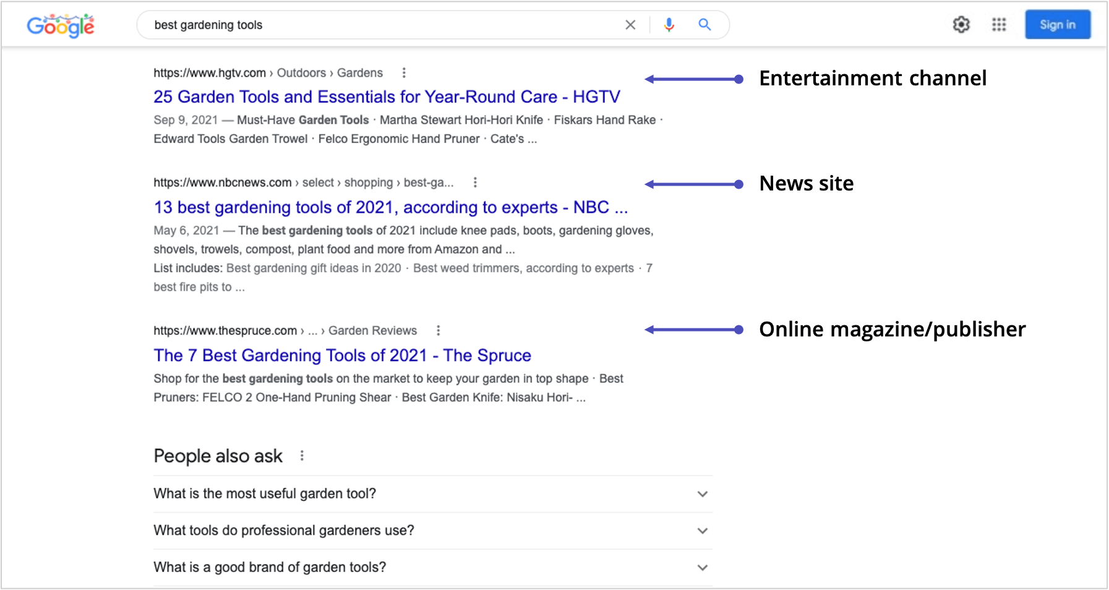Viewport: 1109px width, 590px height.
Task: Click the hgtv.com Outdoors Gardens URL
Action: coord(268,73)
